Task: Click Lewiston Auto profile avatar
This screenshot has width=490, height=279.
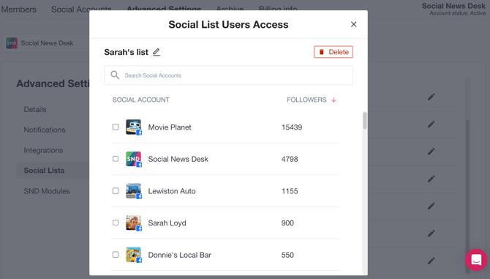Action: click(x=133, y=191)
